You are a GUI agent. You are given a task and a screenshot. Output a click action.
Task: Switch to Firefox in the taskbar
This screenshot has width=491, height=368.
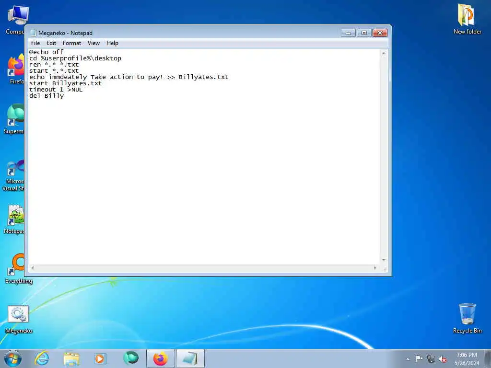click(161, 358)
